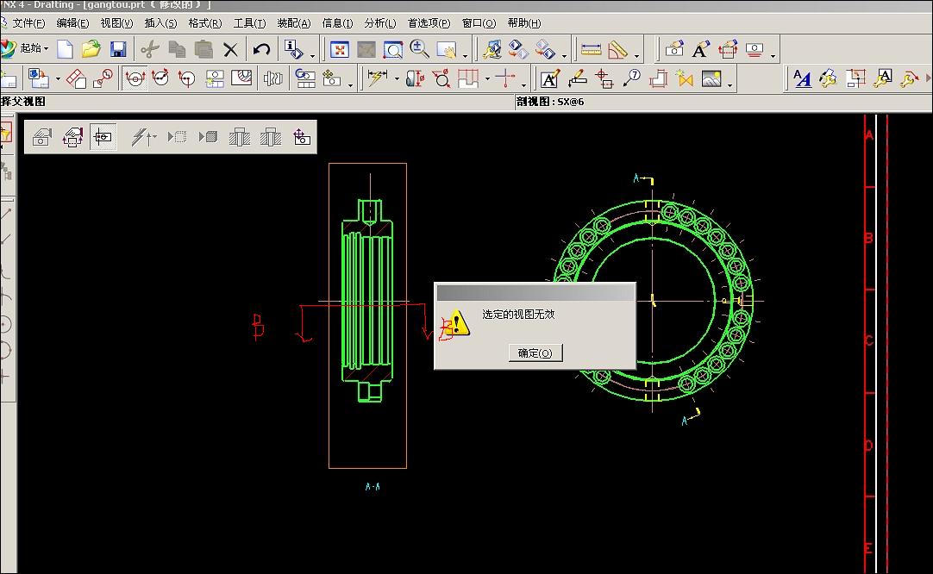Click the wireframe preview cube icon
This screenshot has height=574, width=933.
(x=178, y=137)
